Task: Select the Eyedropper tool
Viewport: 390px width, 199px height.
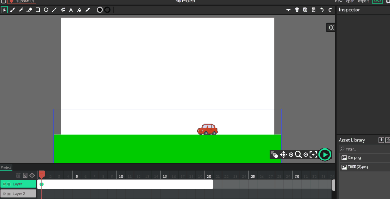Action: click(x=88, y=10)
